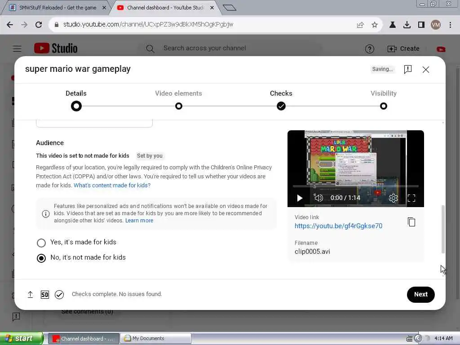The width and height of the screenshot is (460, 345).
Task: Close the Channel dashboard tab
Action: pos(212,8)
